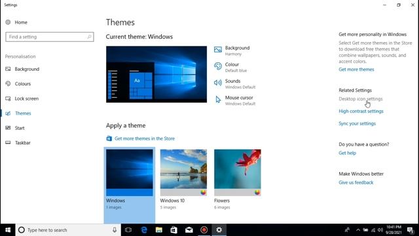
Task: Click the volume icon in the tray
Action: 380,230
